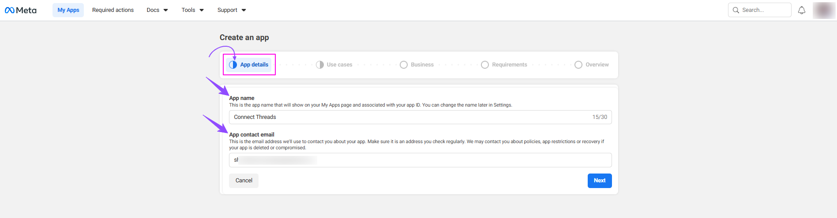837x218 pixels.
Task: Click the blue Next button
Action: click(x=600, y=181)
